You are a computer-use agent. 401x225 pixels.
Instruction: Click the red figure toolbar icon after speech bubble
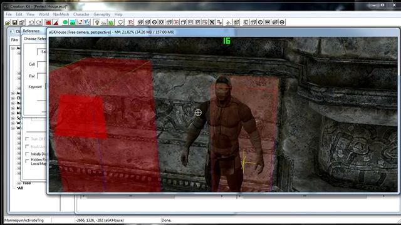pyautogui.click(x=131, y=22)
